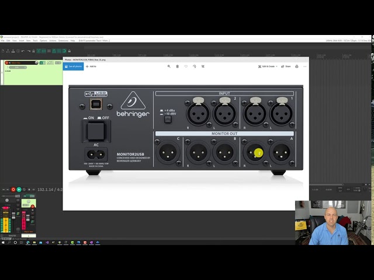Click Go to project end transport button
This screenshot has height=280, width=374.
pos(8,190)
